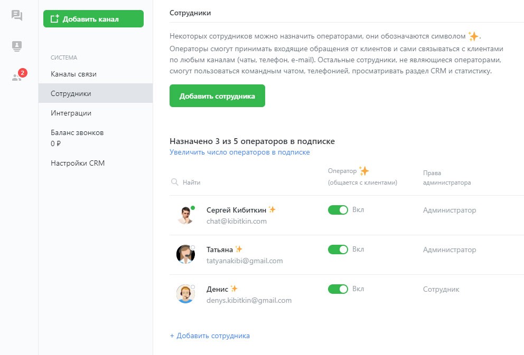Open the chats icon in left sidebar

17,15
